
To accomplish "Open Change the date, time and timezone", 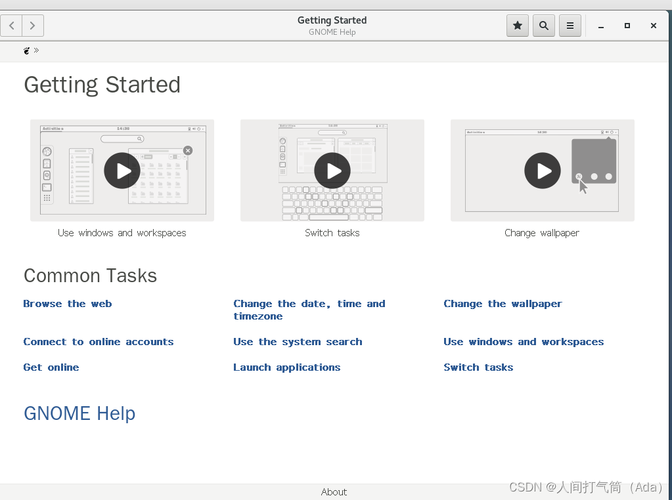I will 309,310.
